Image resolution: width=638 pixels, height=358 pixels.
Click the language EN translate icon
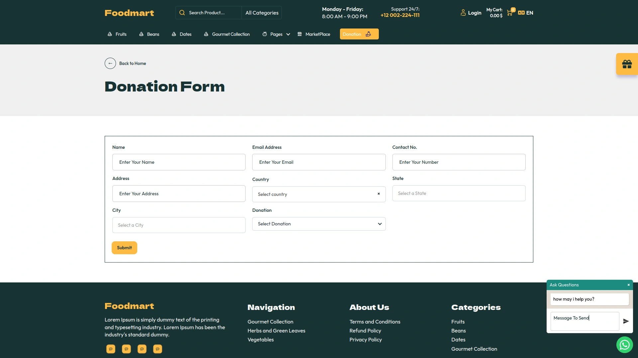click(521, 13)
